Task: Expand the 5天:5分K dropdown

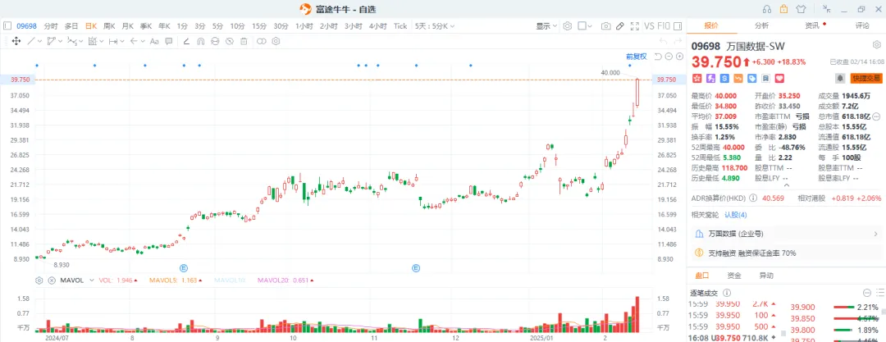Action: (x=435, y=26)
